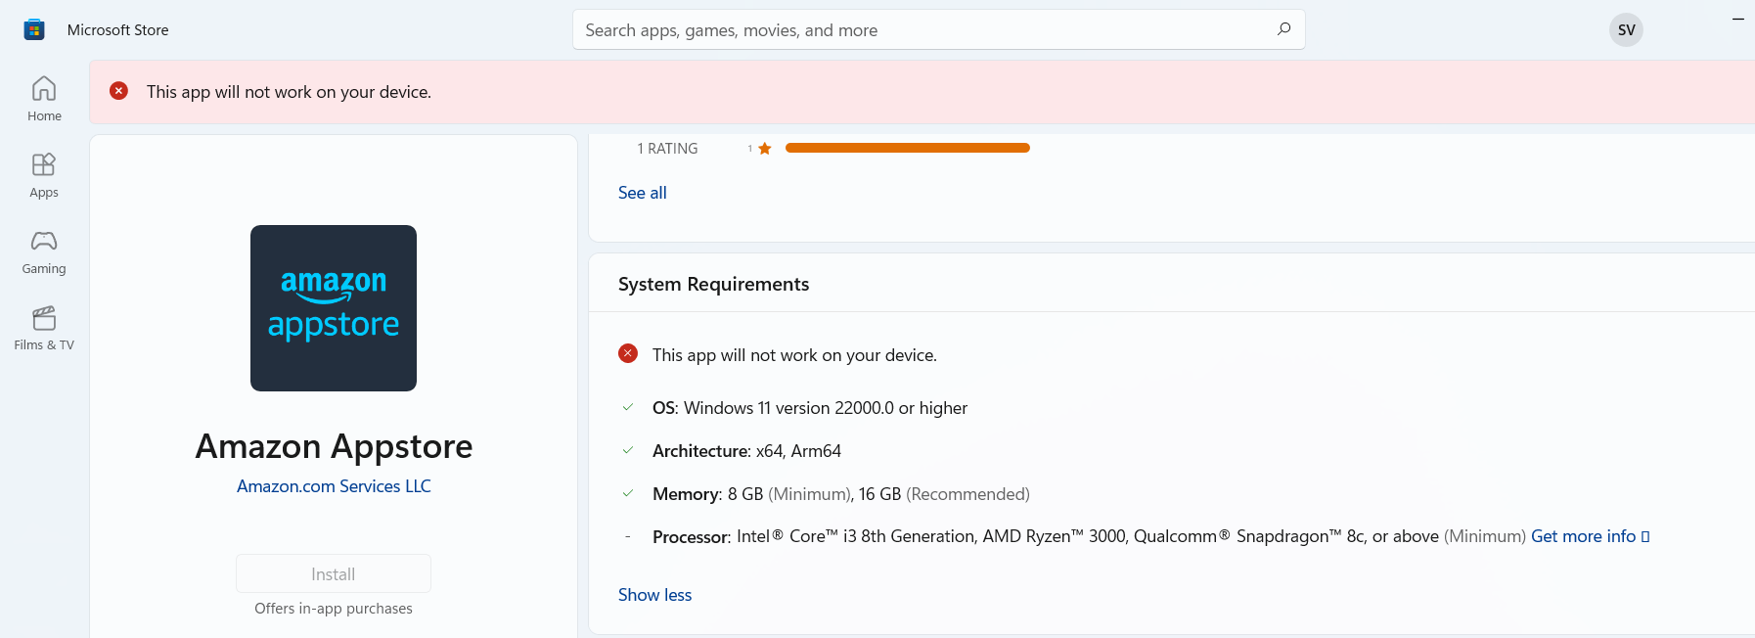Image resolution: width=1755 pixels, height=638 pixels.
Task: Click the Amazon Appstore app logo
Action: point(334,308)
